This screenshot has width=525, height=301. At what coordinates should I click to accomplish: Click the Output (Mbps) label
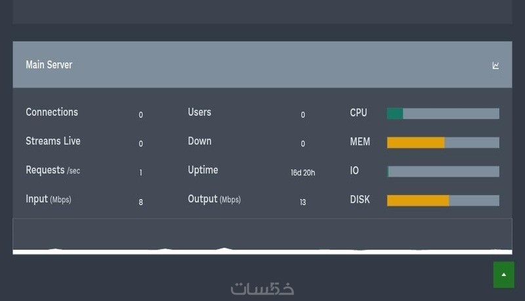click(x=214, y=199)
